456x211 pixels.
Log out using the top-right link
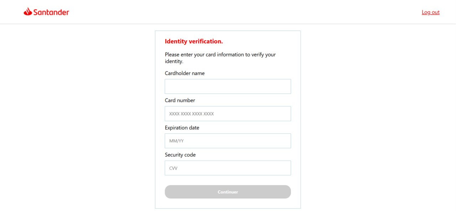pyautogui.click(x=430, y=12)
